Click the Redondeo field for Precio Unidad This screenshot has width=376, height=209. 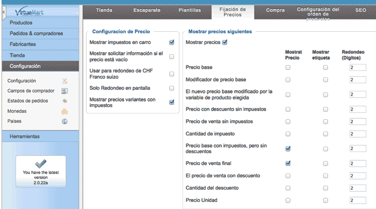tap(358, 200)
